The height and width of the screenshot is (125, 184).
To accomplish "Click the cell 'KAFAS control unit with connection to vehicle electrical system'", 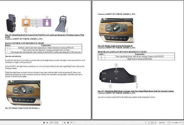I will pyautogui.click(x=46, y=48).
